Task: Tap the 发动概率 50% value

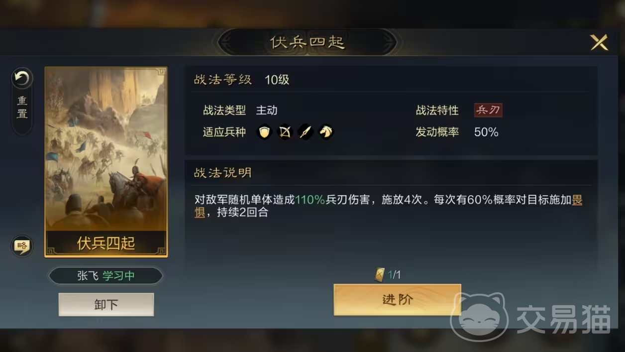Action: 486,132
